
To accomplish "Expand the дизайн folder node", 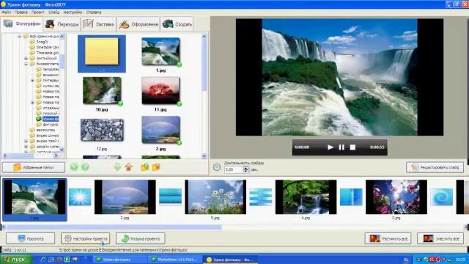I will click(26, 147).
